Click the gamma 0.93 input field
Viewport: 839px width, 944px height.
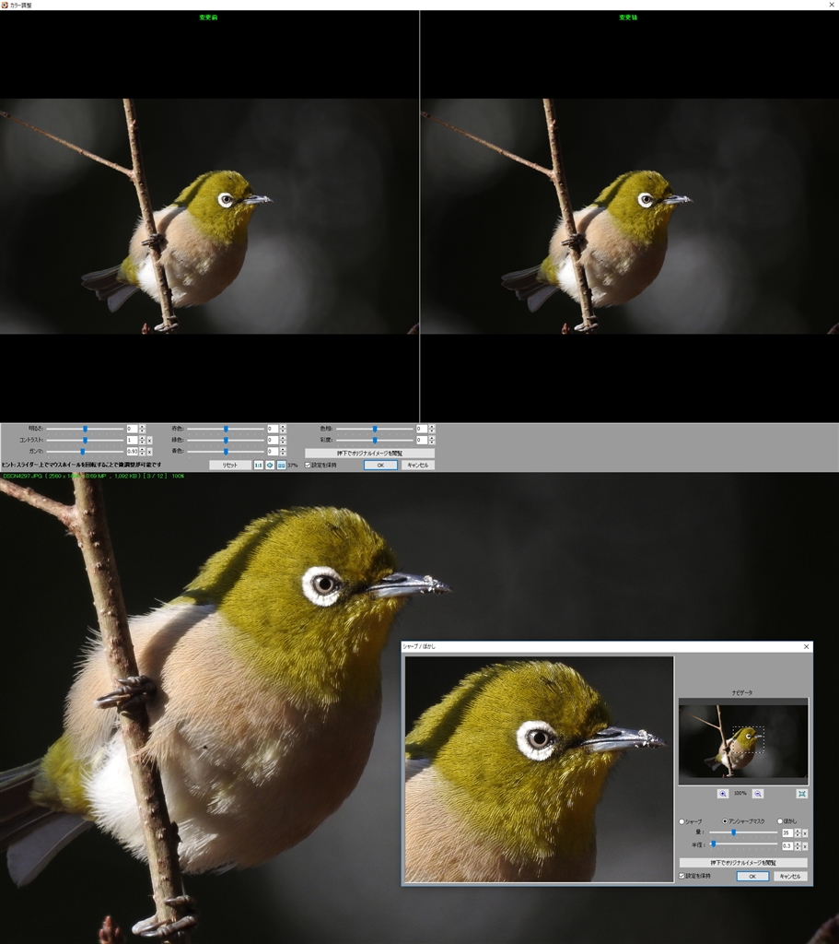point(133,452)
